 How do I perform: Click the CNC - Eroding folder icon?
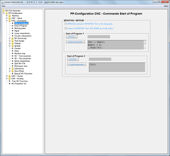point(10,79)
